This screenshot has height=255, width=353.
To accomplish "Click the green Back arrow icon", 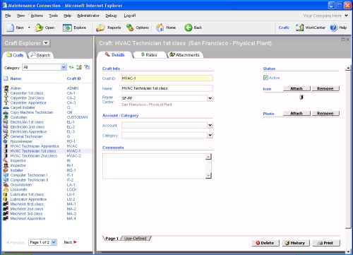I will (x=189, y=28).
